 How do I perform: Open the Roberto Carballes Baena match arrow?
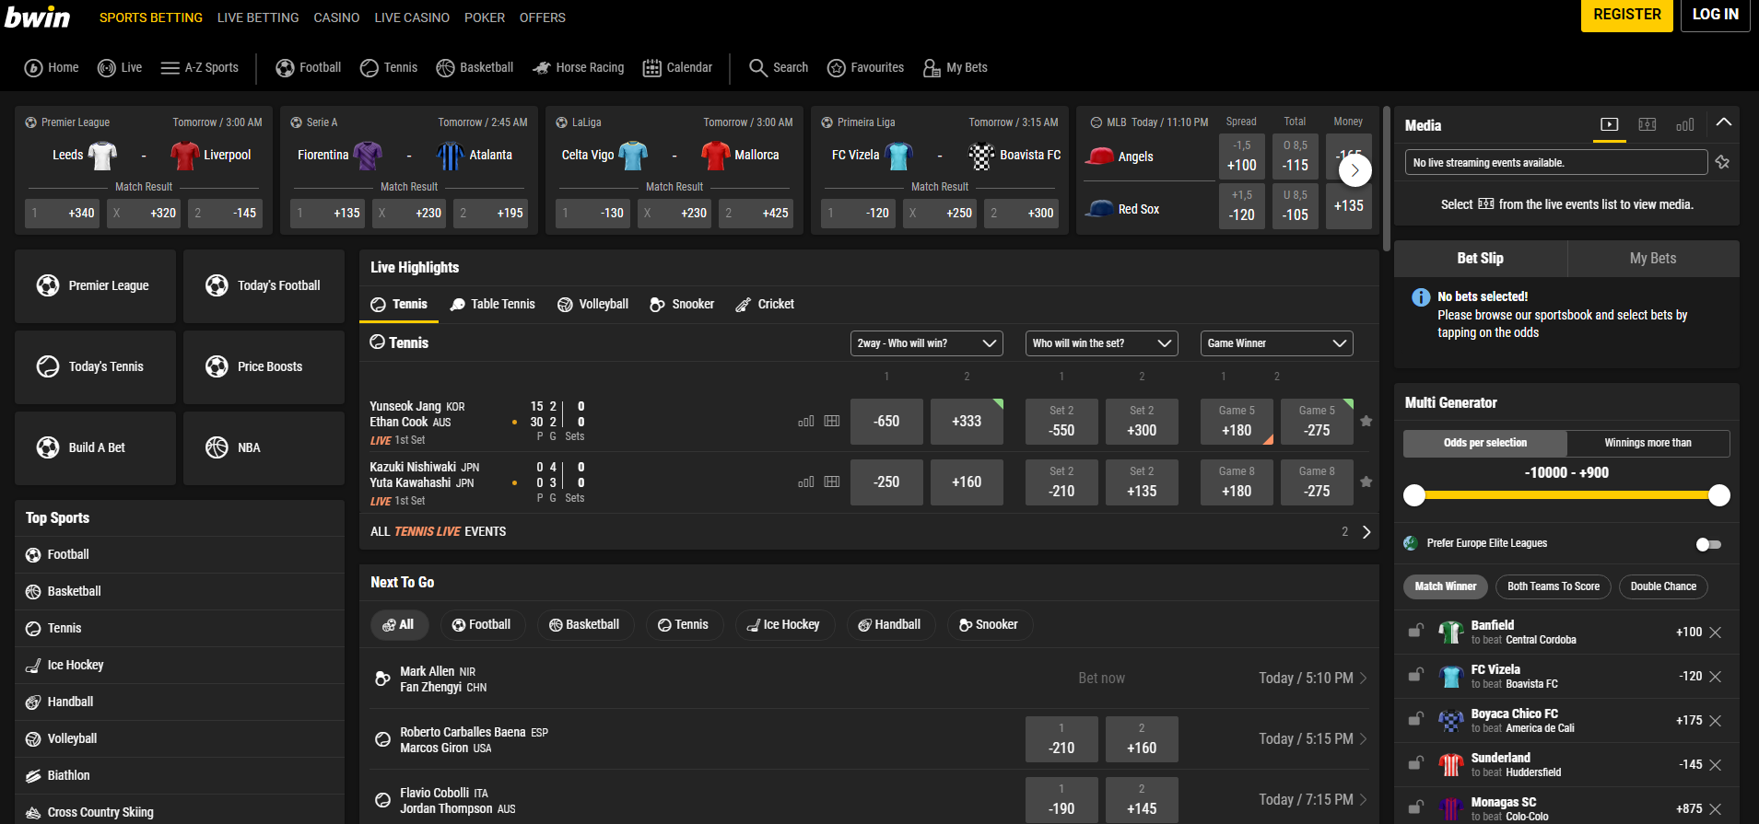click(x=1363, y=738)
